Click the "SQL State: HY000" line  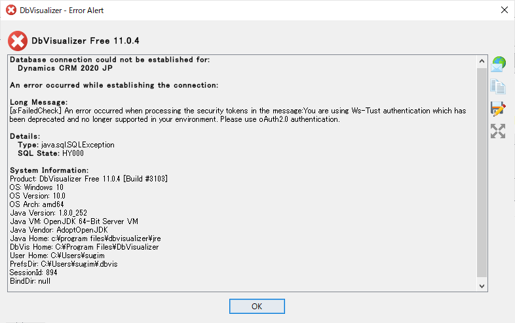coord(50,153)
